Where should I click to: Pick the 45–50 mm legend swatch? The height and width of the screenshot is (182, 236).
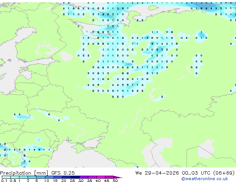coord(109,177)
